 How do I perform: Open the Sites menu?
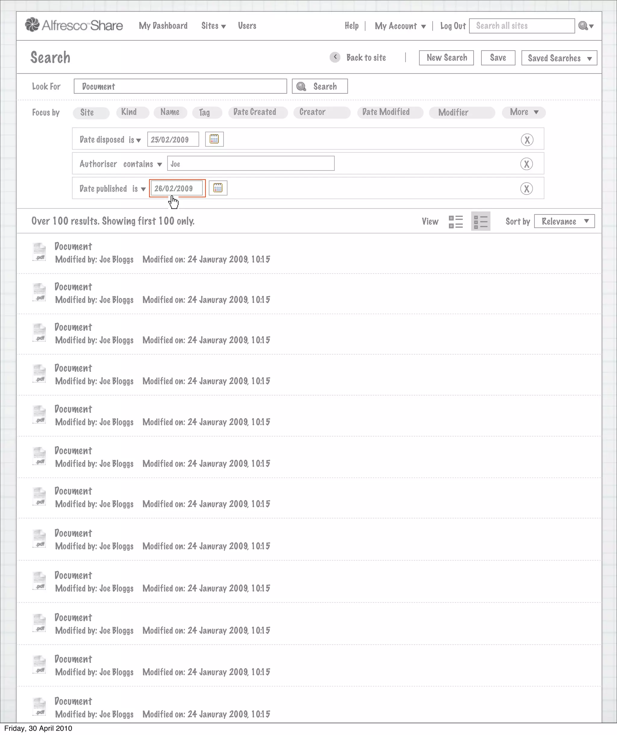[213, 26]
